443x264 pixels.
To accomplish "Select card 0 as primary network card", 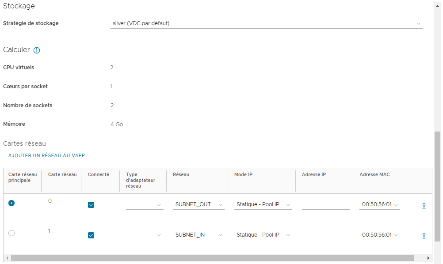I will [11, 203].
